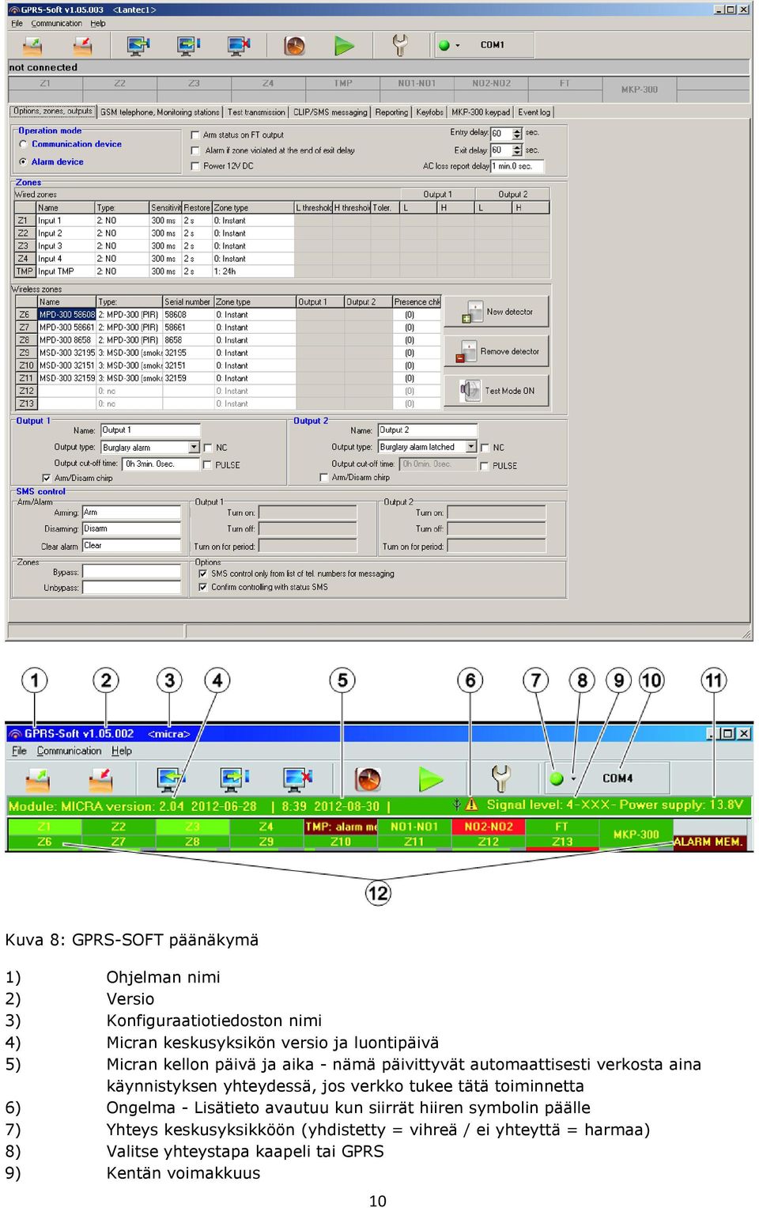Viewport: 759px width, 1208px height.
Task: Open Communication menu in Lantec1 window
Action: point(56,24)
